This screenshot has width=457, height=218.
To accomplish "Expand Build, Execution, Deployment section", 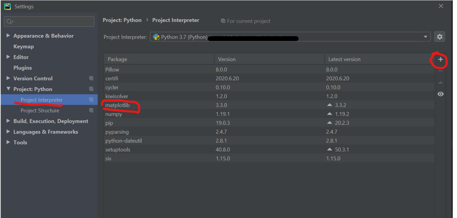I will [x=8, y=121].
